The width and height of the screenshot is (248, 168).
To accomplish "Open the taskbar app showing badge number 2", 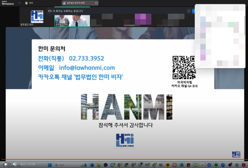I will (140, 165).
